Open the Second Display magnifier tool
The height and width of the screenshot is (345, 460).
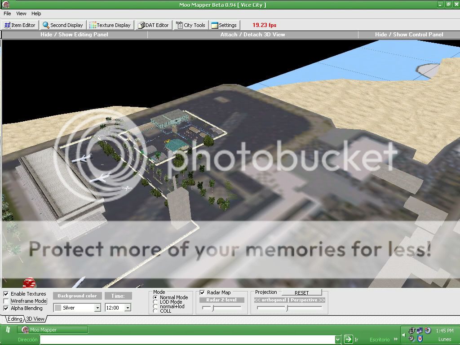(x=63, y=25)
